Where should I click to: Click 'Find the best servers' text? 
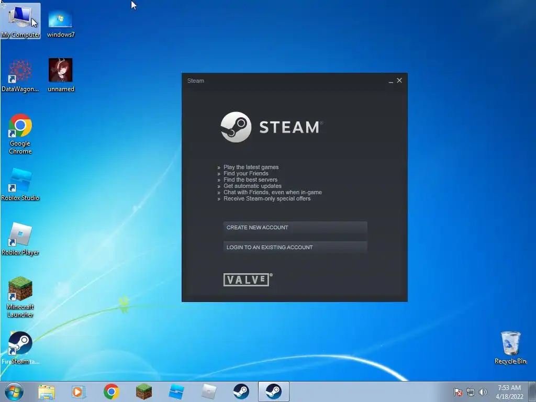(x=250, y=180)
